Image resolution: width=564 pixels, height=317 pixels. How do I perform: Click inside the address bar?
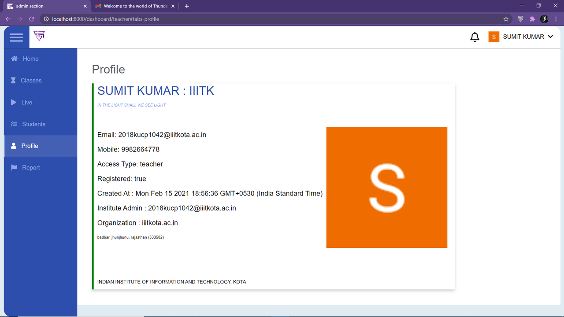176,19
